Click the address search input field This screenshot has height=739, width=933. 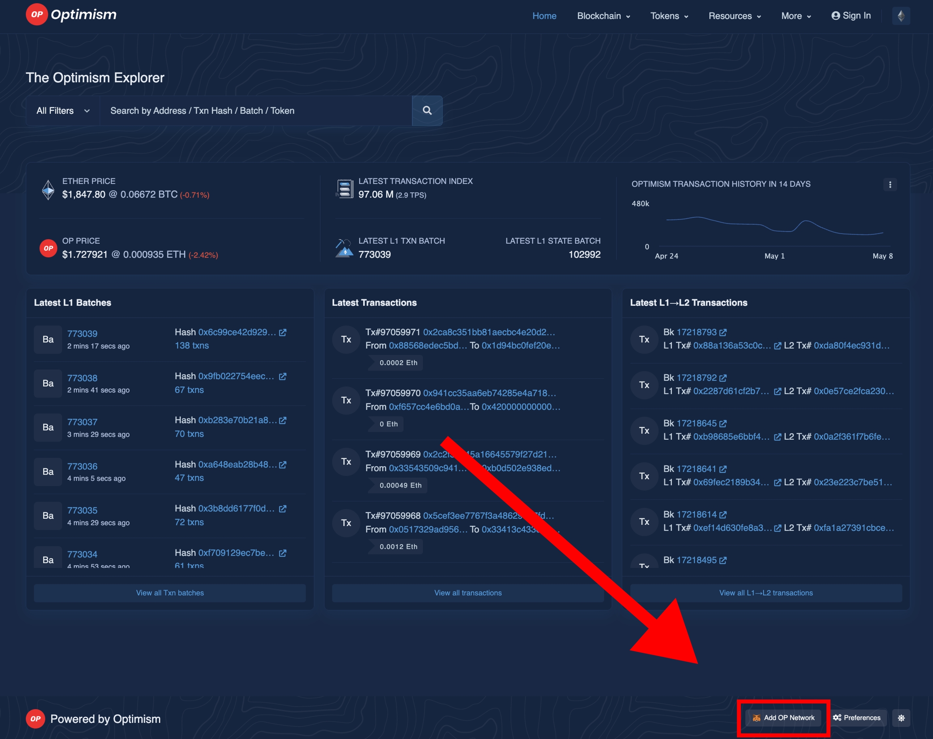click(x=256, y=111)
